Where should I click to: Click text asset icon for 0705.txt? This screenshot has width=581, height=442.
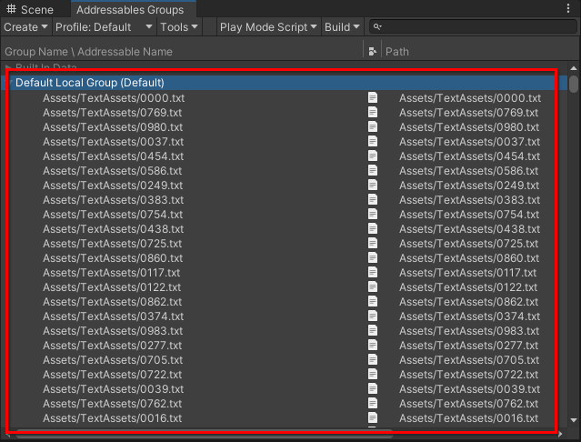(373, 359)
